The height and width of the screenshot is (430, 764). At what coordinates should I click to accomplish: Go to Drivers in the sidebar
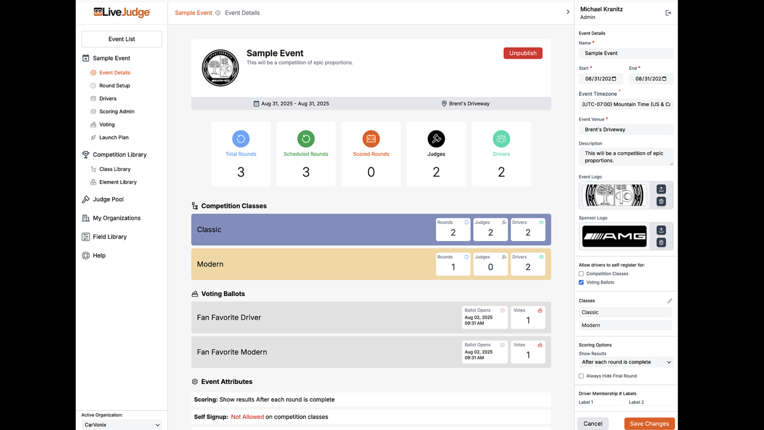pos(108,98)
